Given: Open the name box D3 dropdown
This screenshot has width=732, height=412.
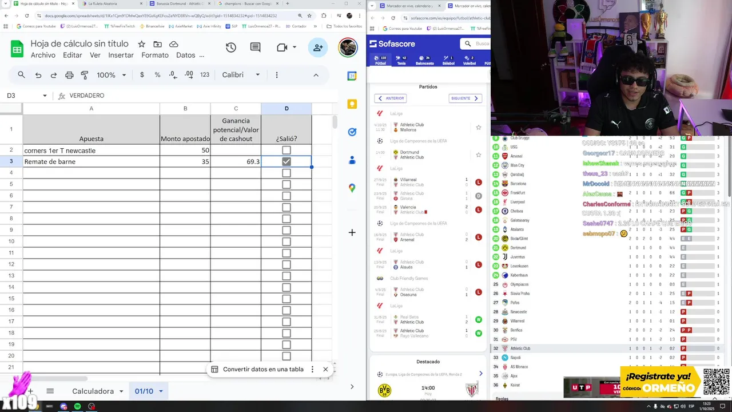Looking at the screenshot, I should [45, 96].
